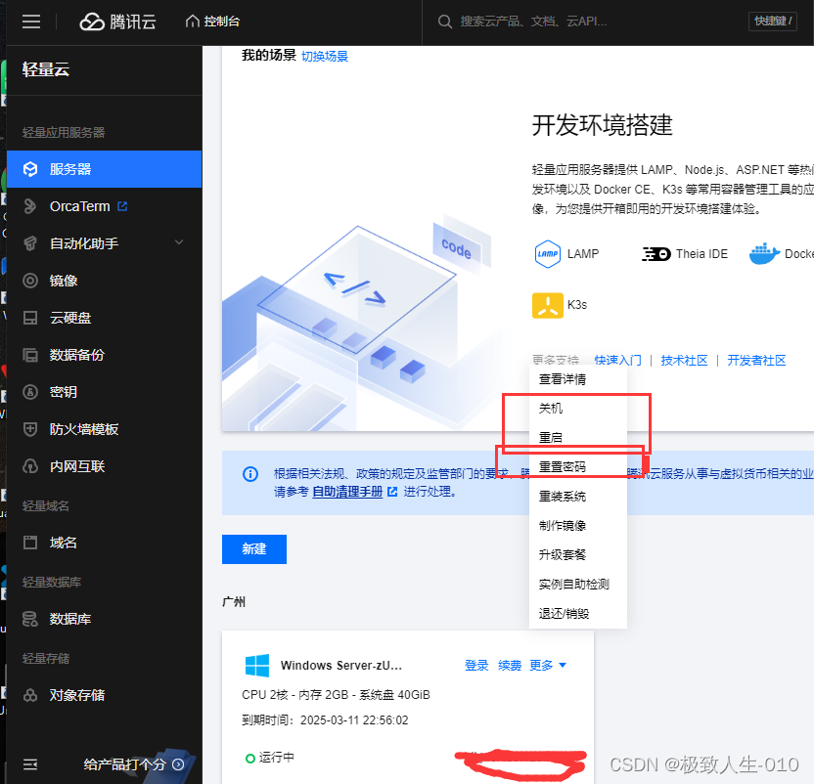The image size is (814, 784).
Task: Click 续费 on the server card
Action: pos(510,665)
